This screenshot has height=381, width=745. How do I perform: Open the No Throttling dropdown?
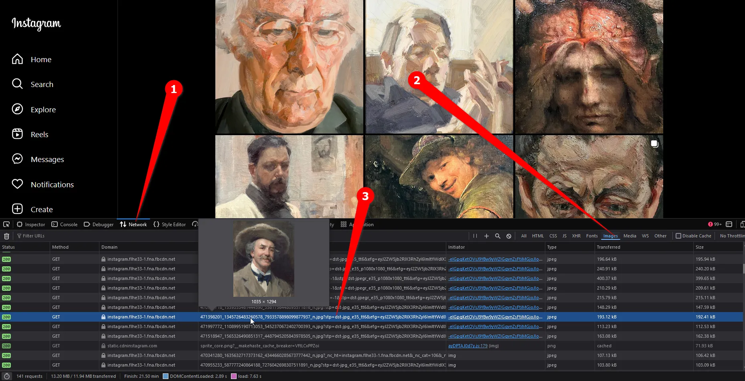(732, 236)
